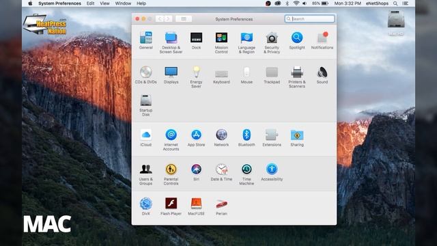Click the Bluetooth icon in menu bar
Viewport: 437px width, 246px height.
point(287,3)
